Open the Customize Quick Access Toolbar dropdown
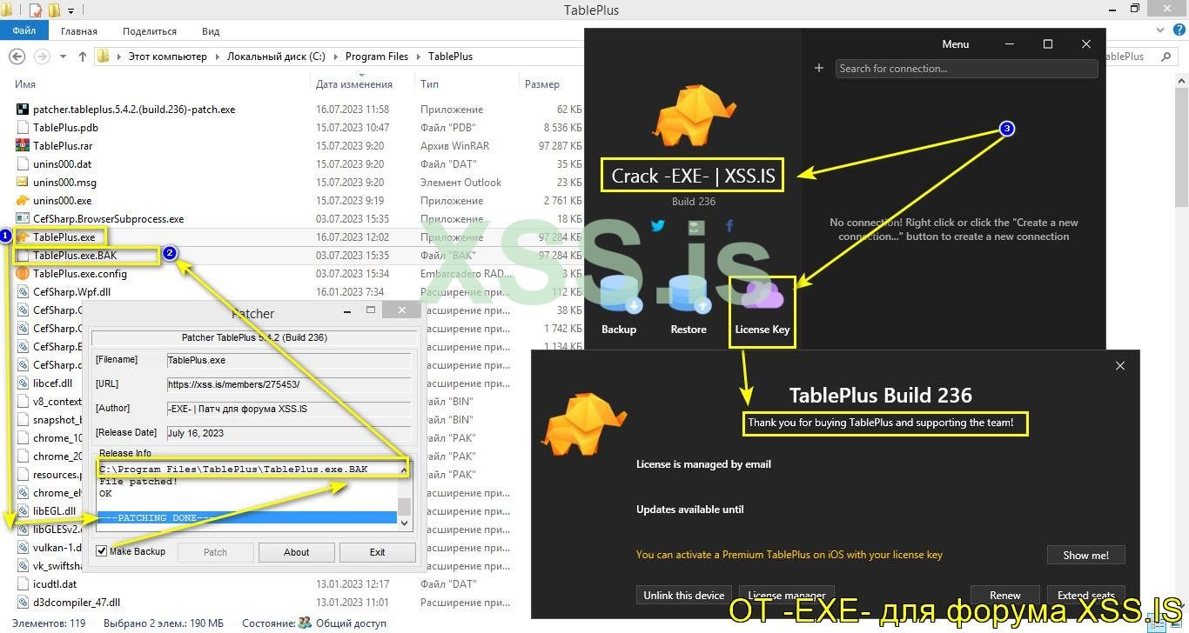 pos(71,11)
